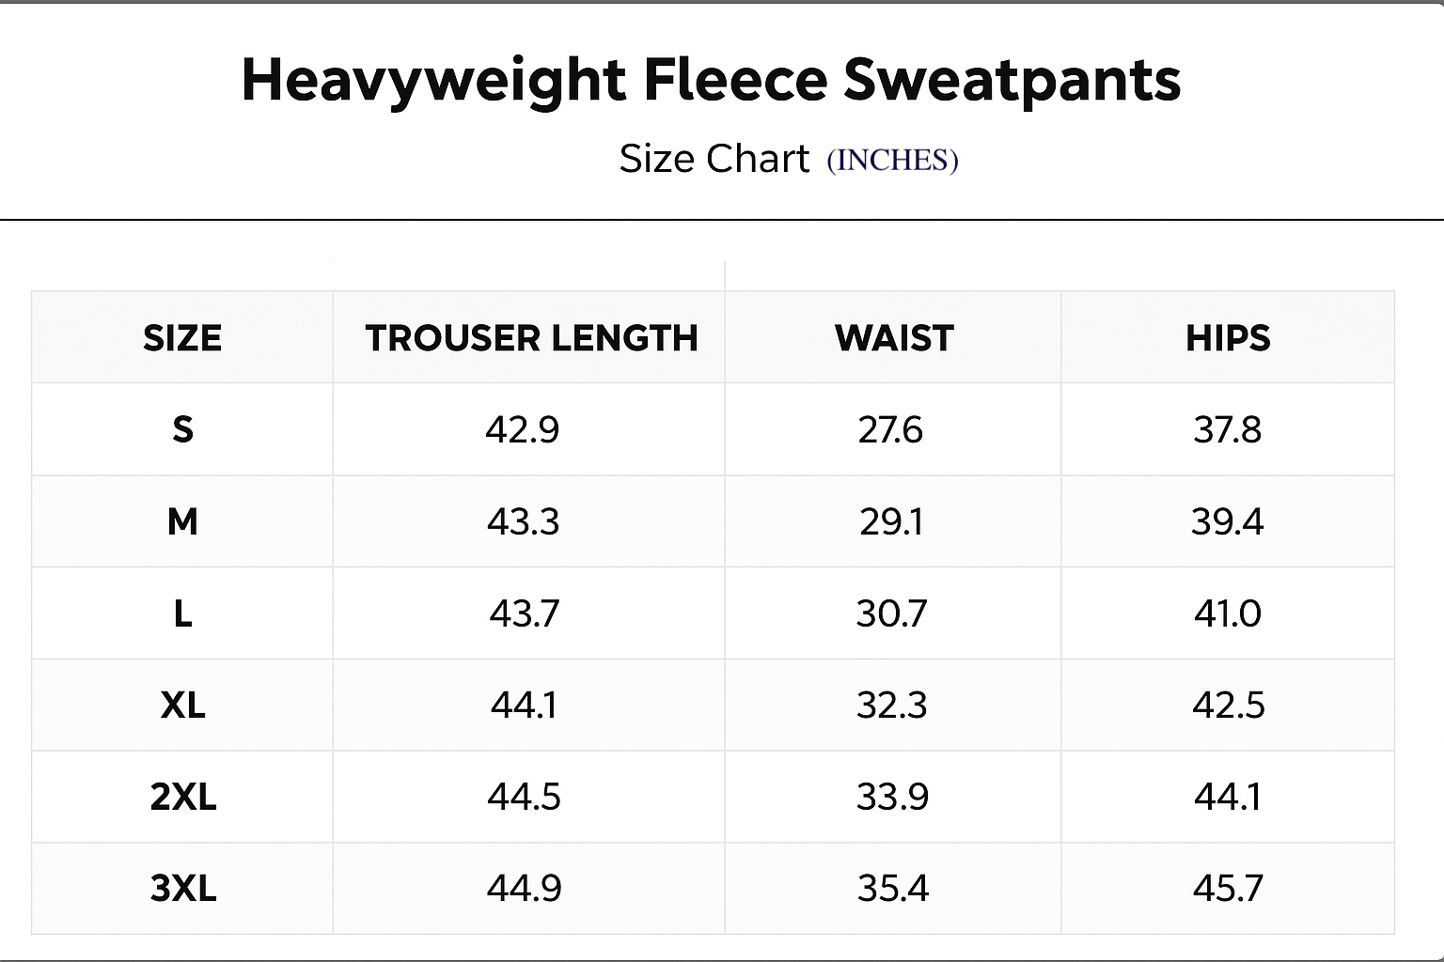The height and width of the screenshot is (962, 1444).
Task: Click the 2XL size row label
Action: pyautogui.click(x=183, y=797)
